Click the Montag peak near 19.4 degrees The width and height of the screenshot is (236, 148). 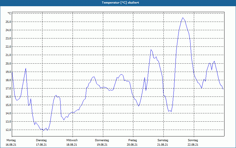click(26, 68)
